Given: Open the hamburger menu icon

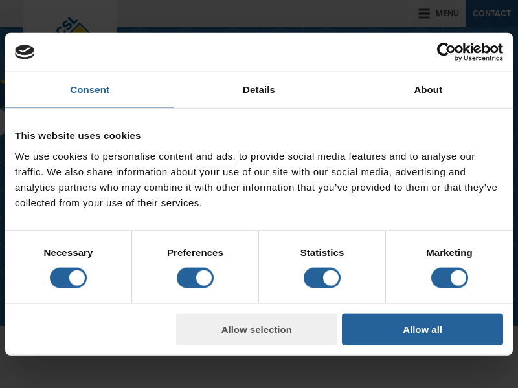Looking at the screenshot, I should (424, 14).
